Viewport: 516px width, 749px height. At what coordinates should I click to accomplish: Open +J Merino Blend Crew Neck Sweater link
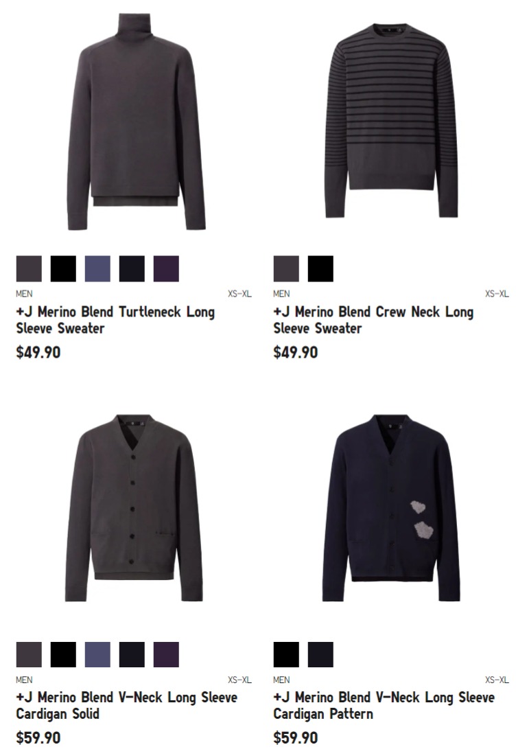373,320
